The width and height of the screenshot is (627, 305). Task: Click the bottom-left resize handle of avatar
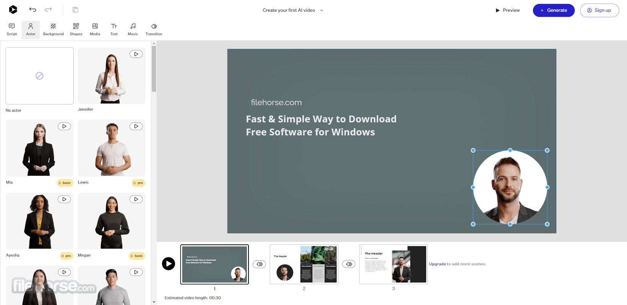(473, 224)
